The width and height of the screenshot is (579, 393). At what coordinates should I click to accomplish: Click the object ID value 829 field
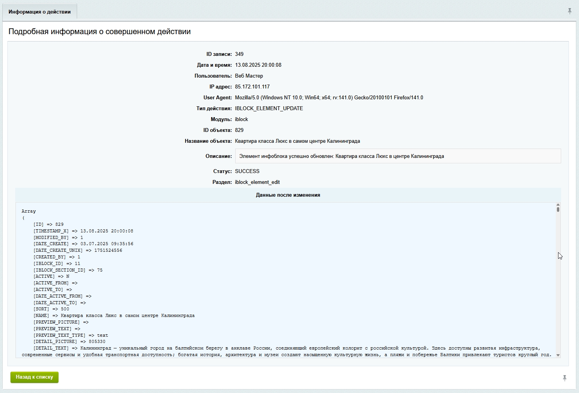pos(239,130)
